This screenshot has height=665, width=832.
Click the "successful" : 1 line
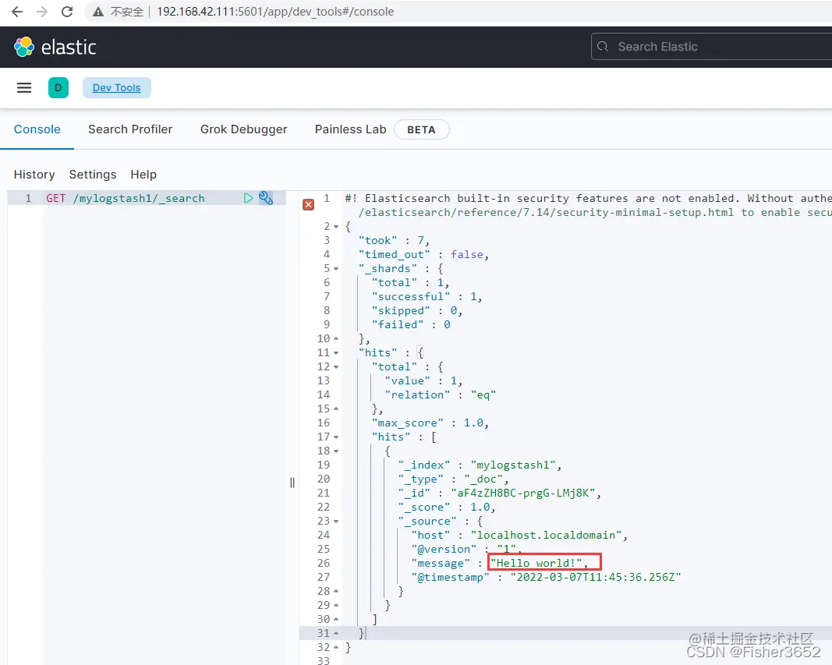[427, 297]
